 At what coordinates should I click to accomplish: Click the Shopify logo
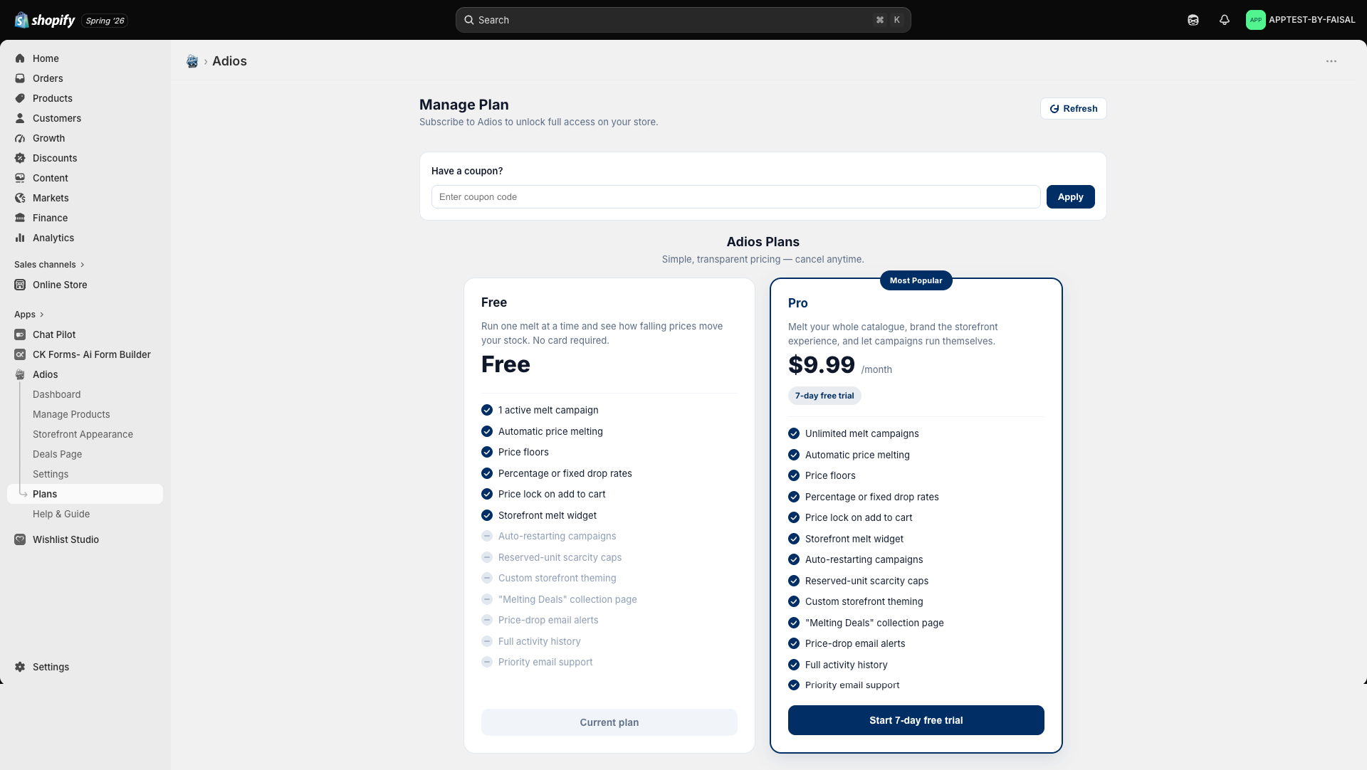[45, 20]
